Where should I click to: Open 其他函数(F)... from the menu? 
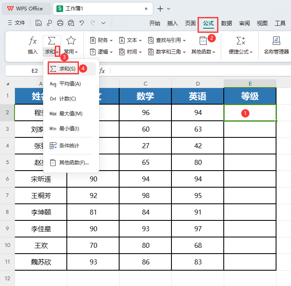coord(71,163)
